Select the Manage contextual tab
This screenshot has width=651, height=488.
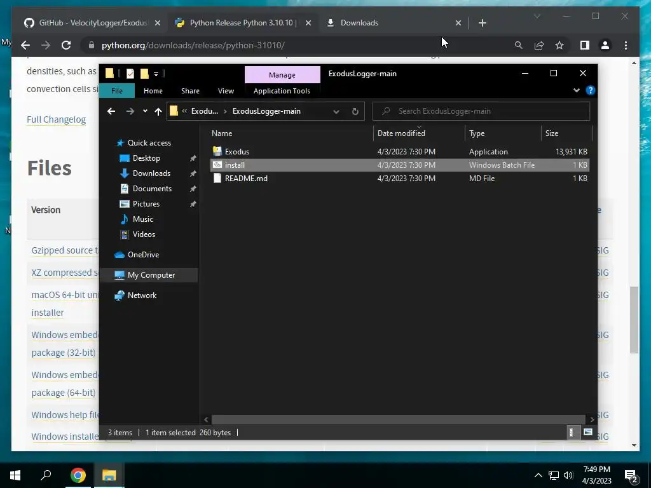282,75
